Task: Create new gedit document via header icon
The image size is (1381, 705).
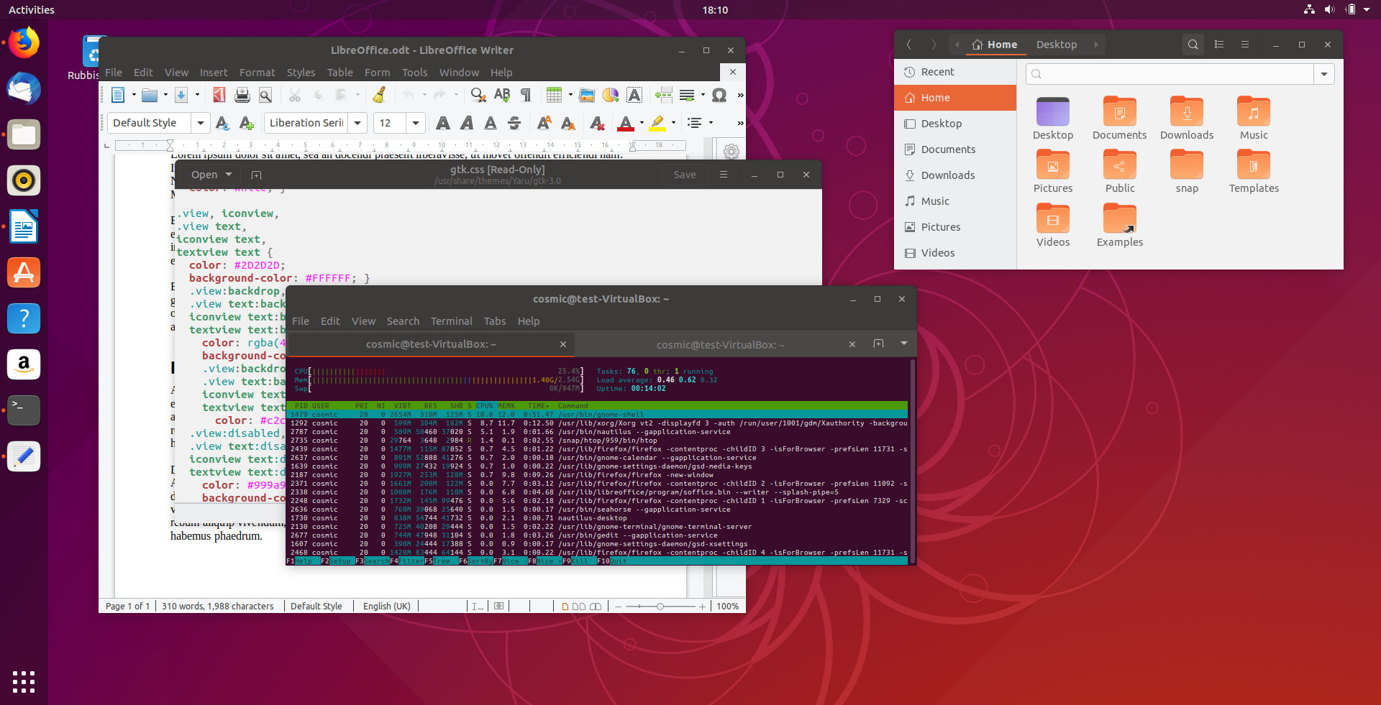Action: click(x=256, y=175)
